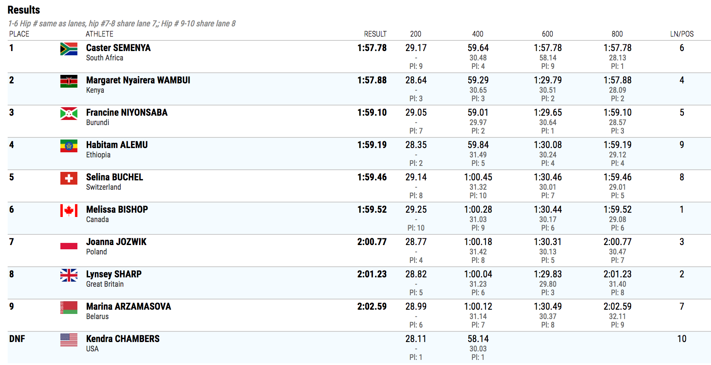Click the South Africa flag icon

69,49
